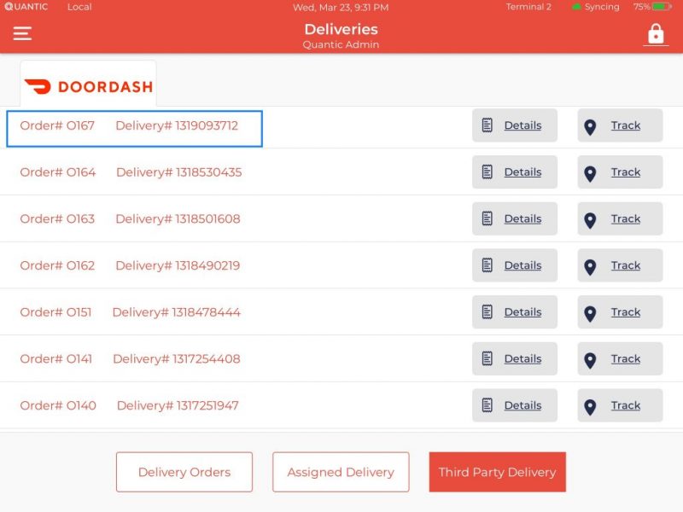Screen dimensions: 683x512
Task: Click the map pin icon for Order O164
Action: click(x=590, y=172)
